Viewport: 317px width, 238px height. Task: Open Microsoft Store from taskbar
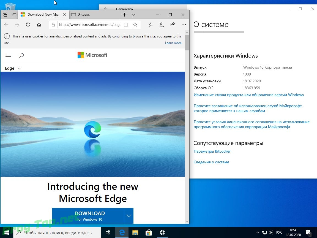(x=149, y=232)
